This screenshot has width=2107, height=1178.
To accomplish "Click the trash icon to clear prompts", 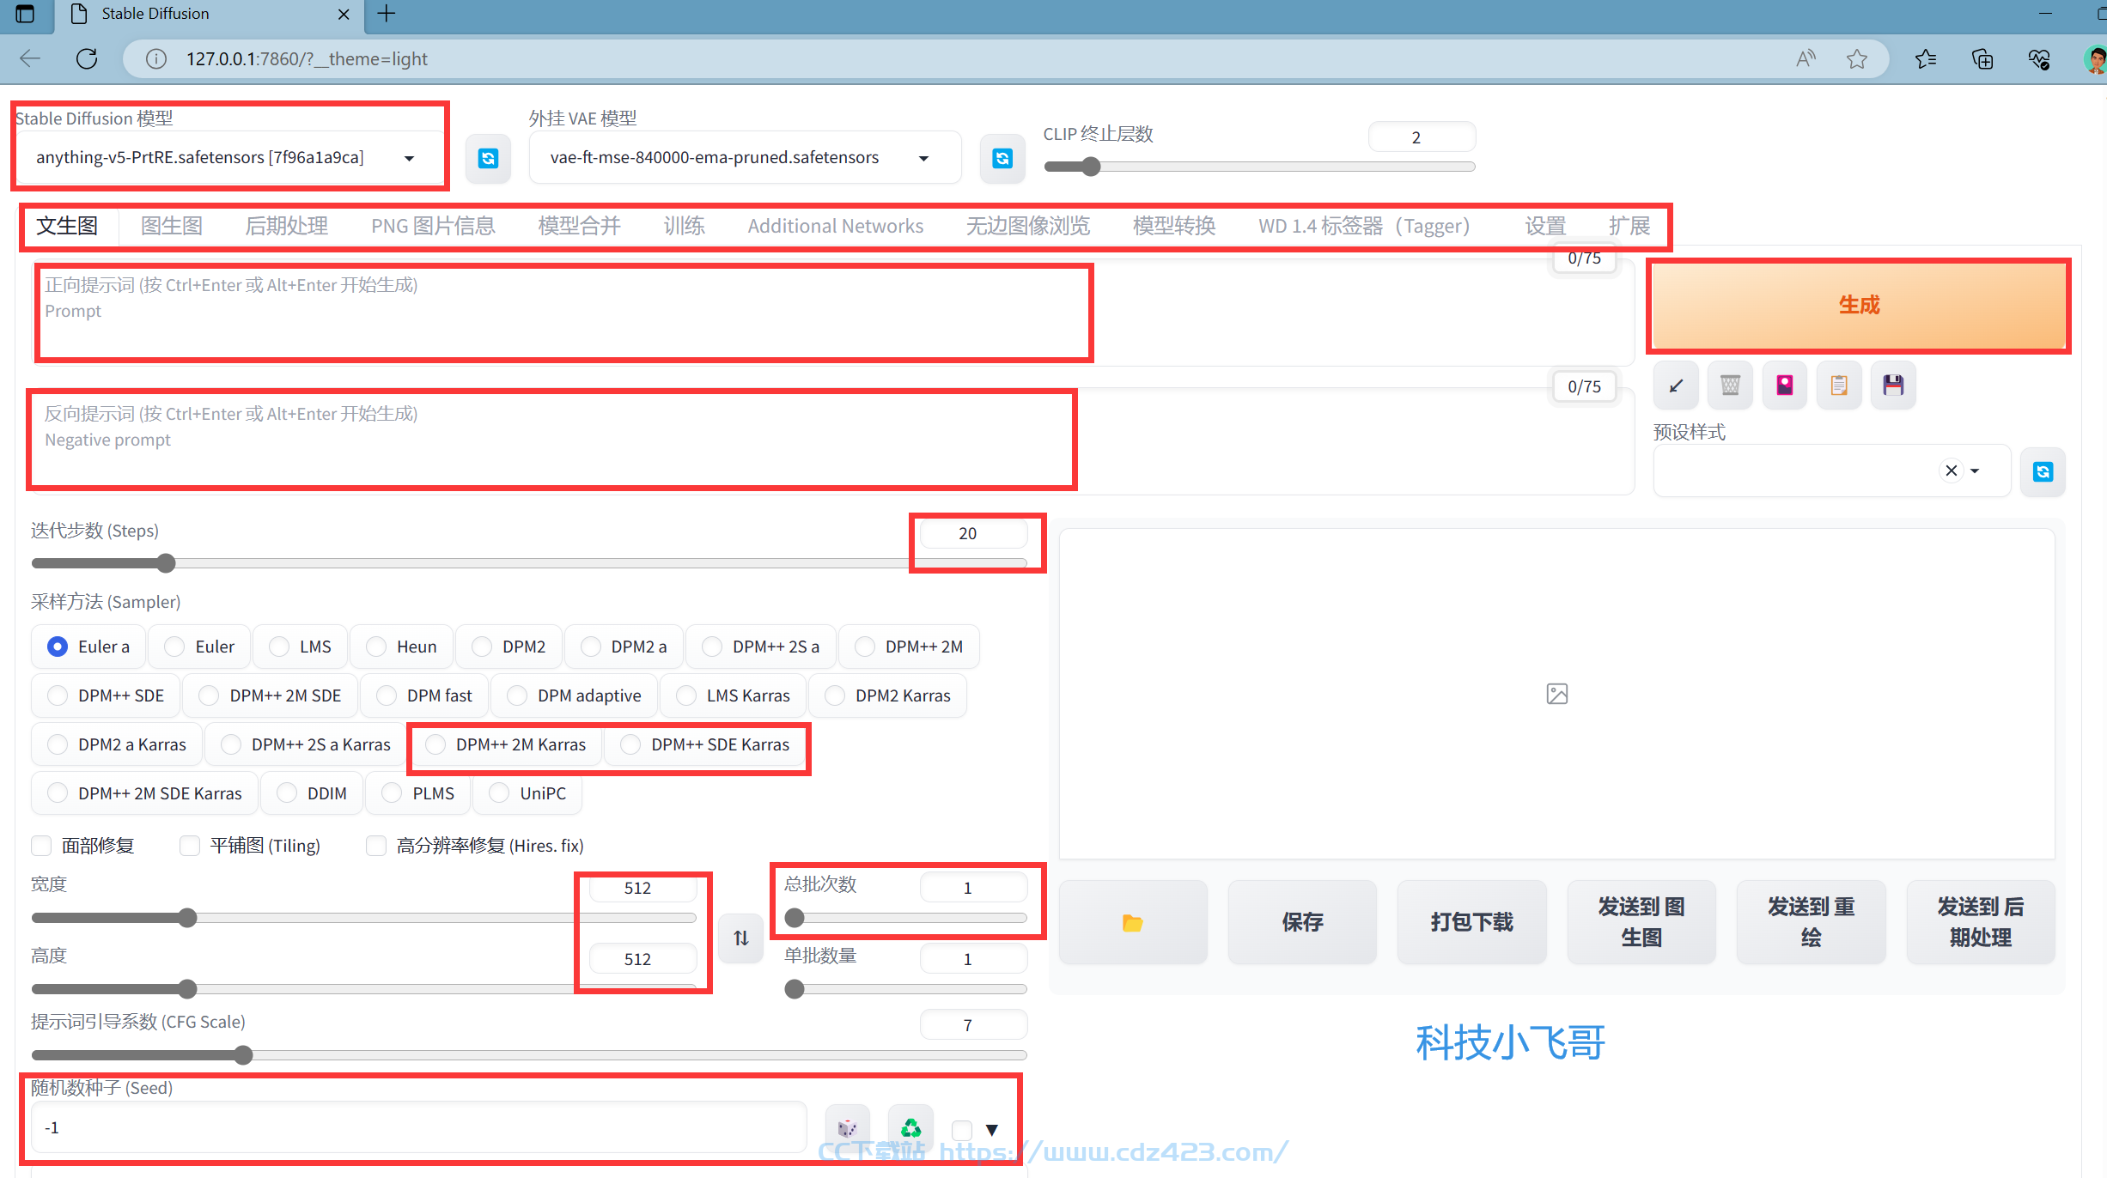I will tap(1730, 386).
